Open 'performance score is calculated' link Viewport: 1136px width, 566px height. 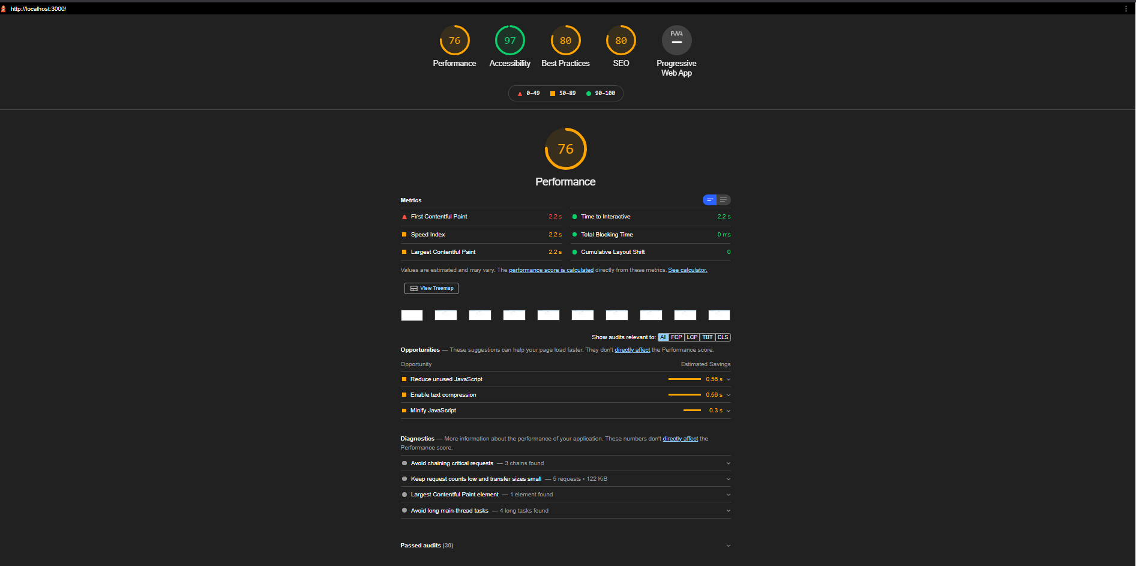551,270
